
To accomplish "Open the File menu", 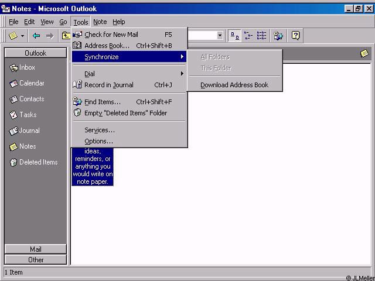I will (x=13, y=22).
